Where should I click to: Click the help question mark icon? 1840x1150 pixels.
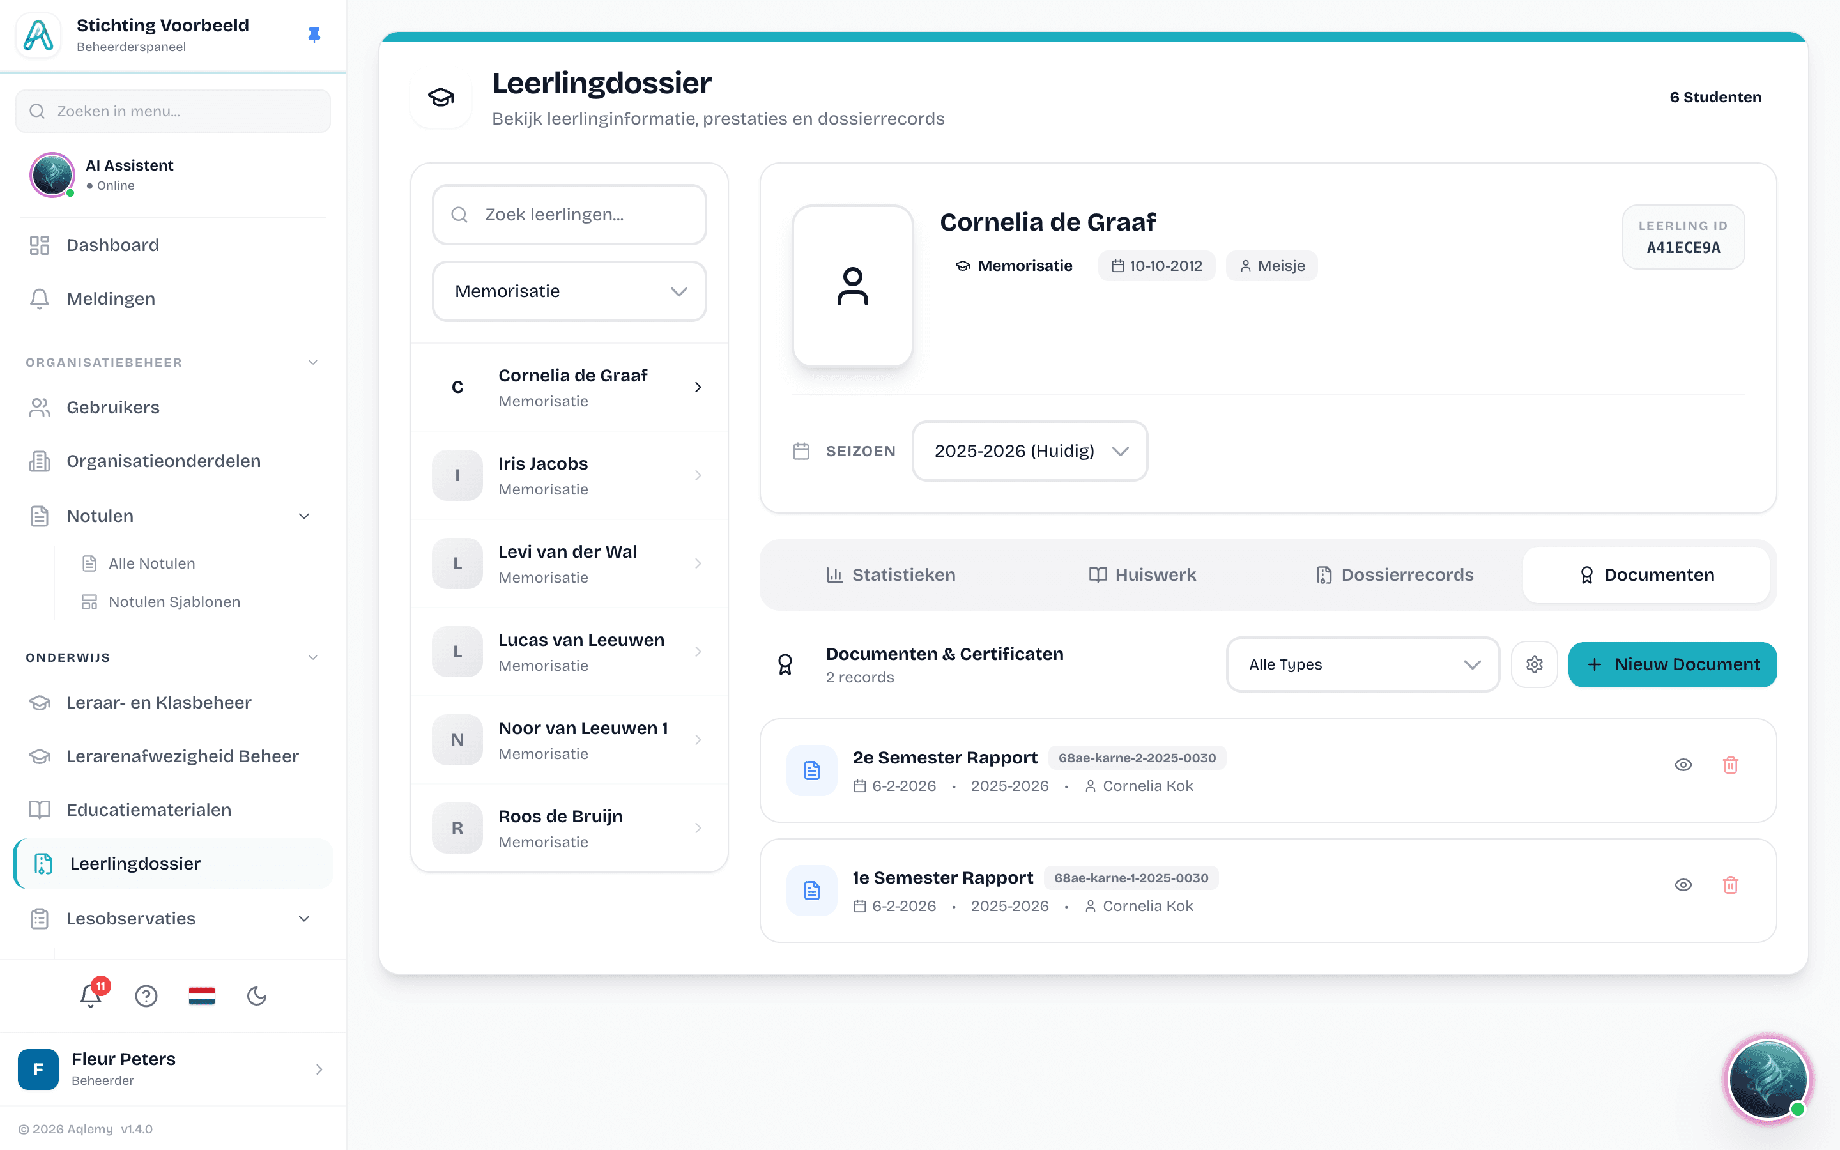(x=146, y=995)
